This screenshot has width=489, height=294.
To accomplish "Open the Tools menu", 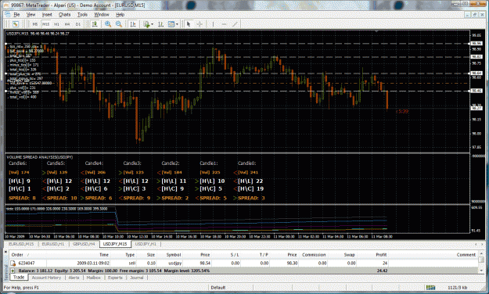I will pyautogui.click(x=82, y=14).
